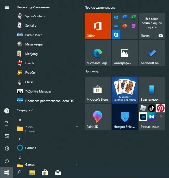The width and height of the screenshot is (169, 178).
Task: Open Microsoft To Do tile
Action: (152, 53)
